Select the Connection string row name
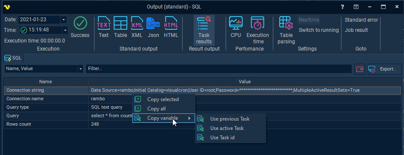Image resolution: width=404 pixels, height=155 pixels. [x=25, y=90]
